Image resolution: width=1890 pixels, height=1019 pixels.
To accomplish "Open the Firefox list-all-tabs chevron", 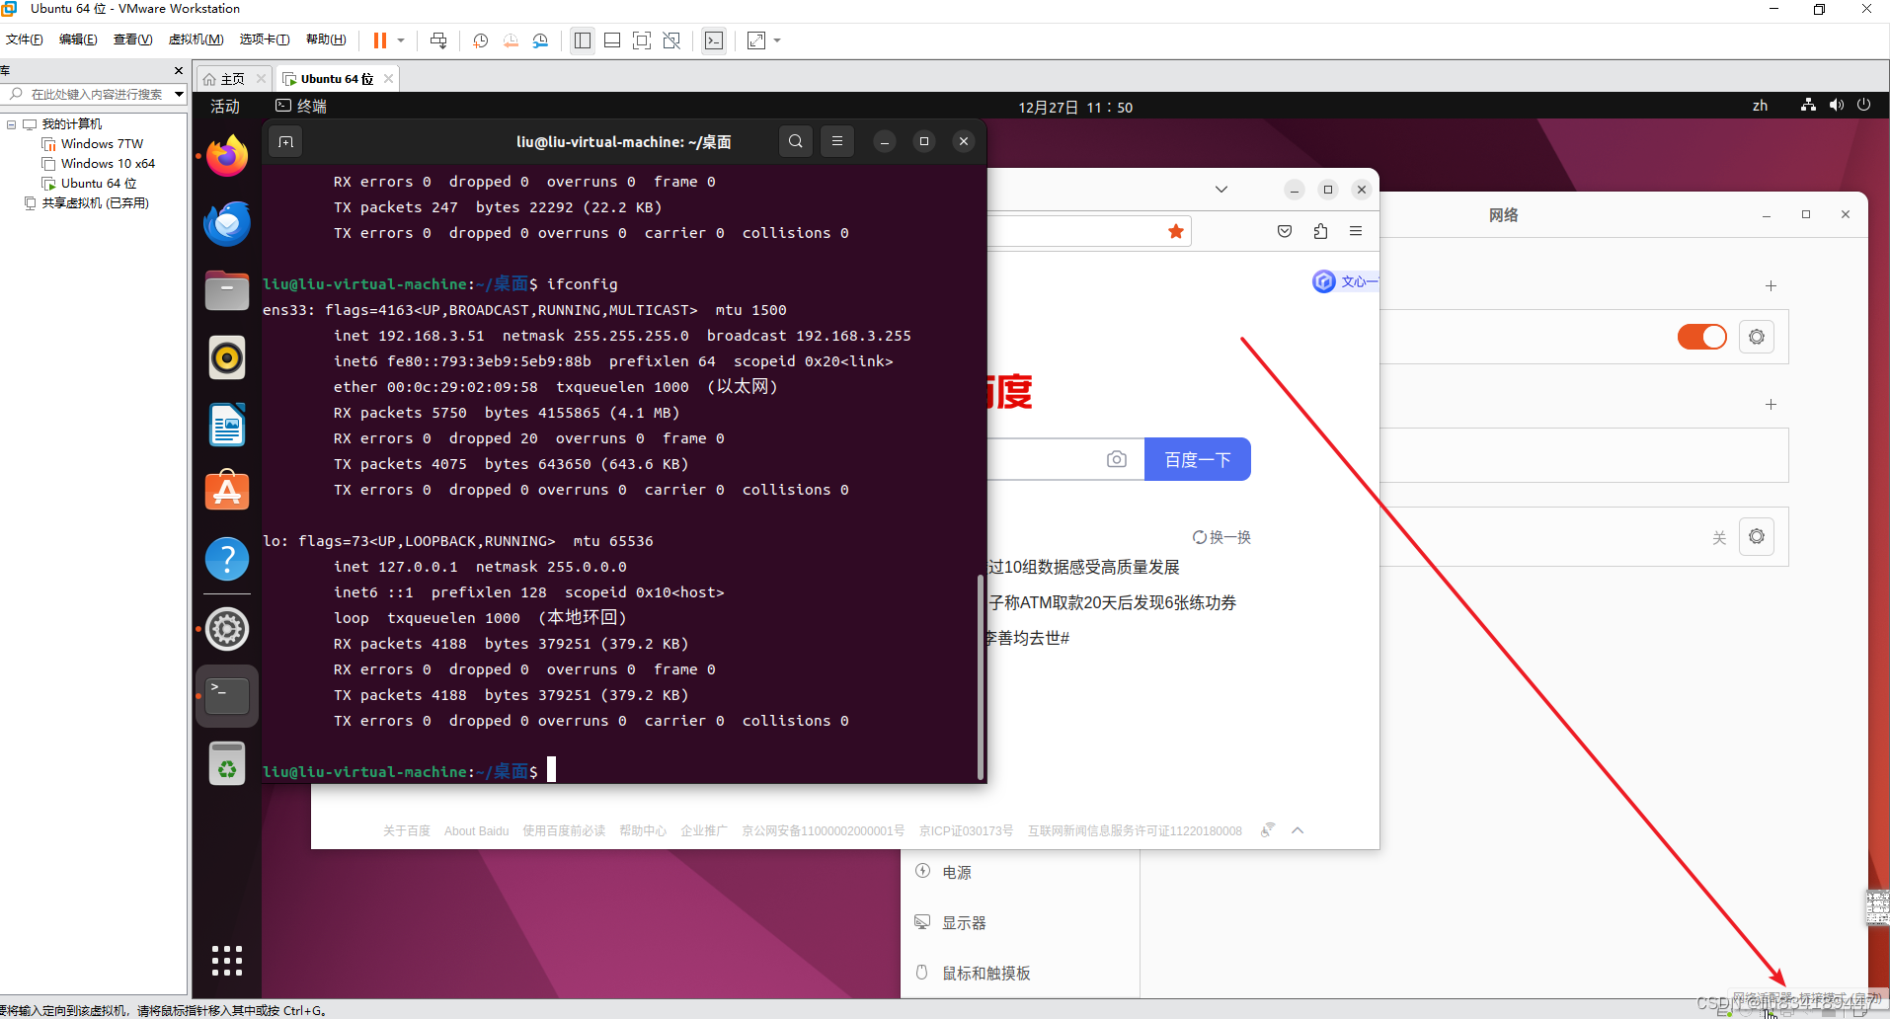I will [1221, 190].
